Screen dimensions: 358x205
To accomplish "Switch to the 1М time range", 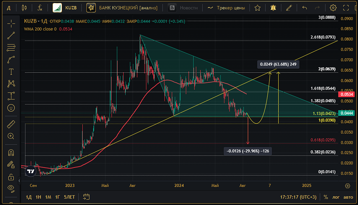I will [48, 197].
